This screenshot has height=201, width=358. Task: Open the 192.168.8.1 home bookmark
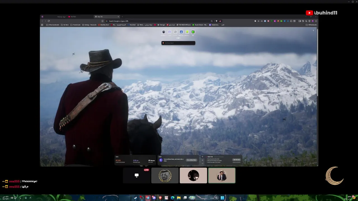184,25
